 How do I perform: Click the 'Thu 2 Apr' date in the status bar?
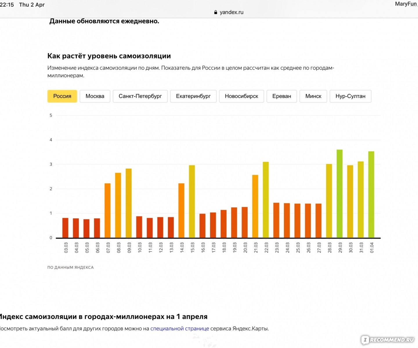coord(32,5)
